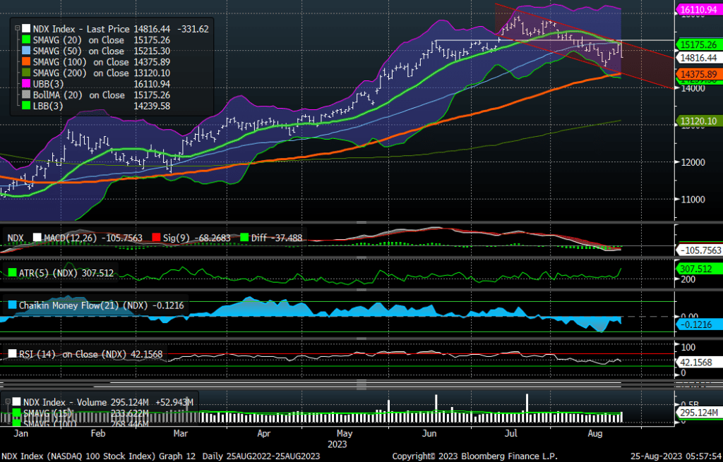Screen dimensions: 723x462
Task: Click the 'Copyright 2023 Bloomberg Finance L.P.' footer
Action: [x=474, y=456]
